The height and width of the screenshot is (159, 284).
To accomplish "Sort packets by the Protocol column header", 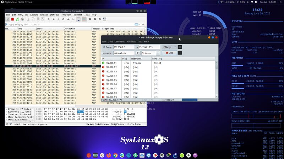I will (x=96, y=29).
